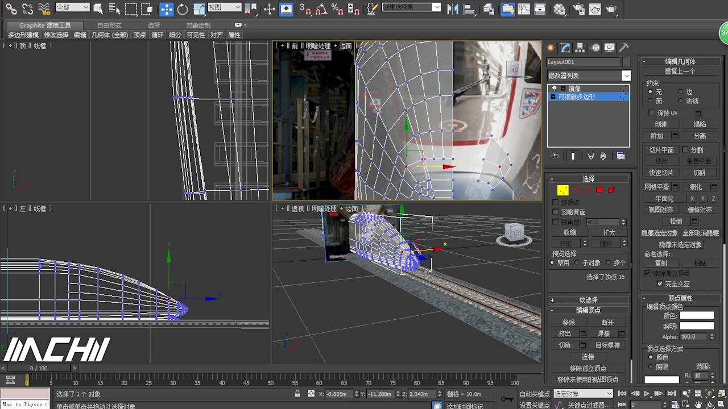
Task: Toggle the 完全交互 checkbox
Action: point(660,283)
